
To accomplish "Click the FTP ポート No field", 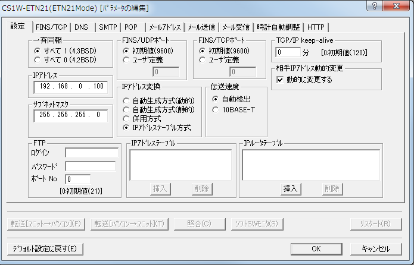I will tap(77, 179).
